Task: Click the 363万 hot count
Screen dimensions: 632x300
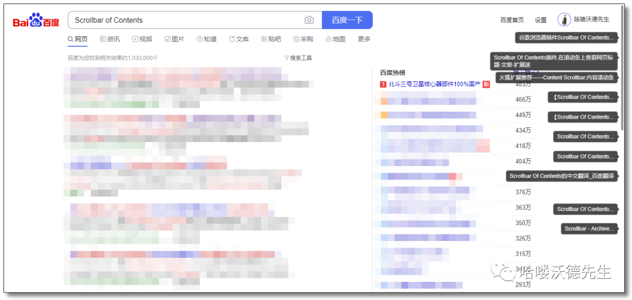Action: 523,208
